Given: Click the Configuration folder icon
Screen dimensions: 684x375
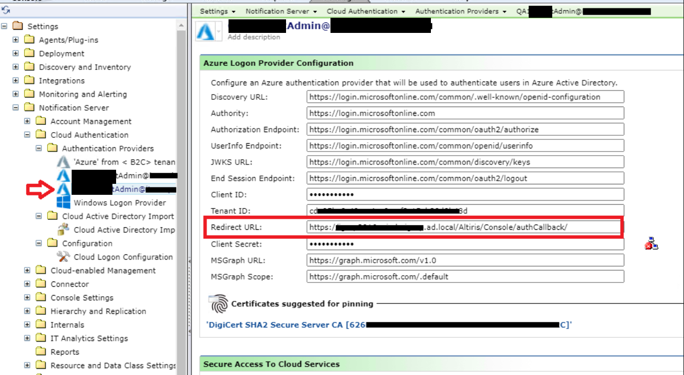Looking at the screenshot, I should [52, 243].
